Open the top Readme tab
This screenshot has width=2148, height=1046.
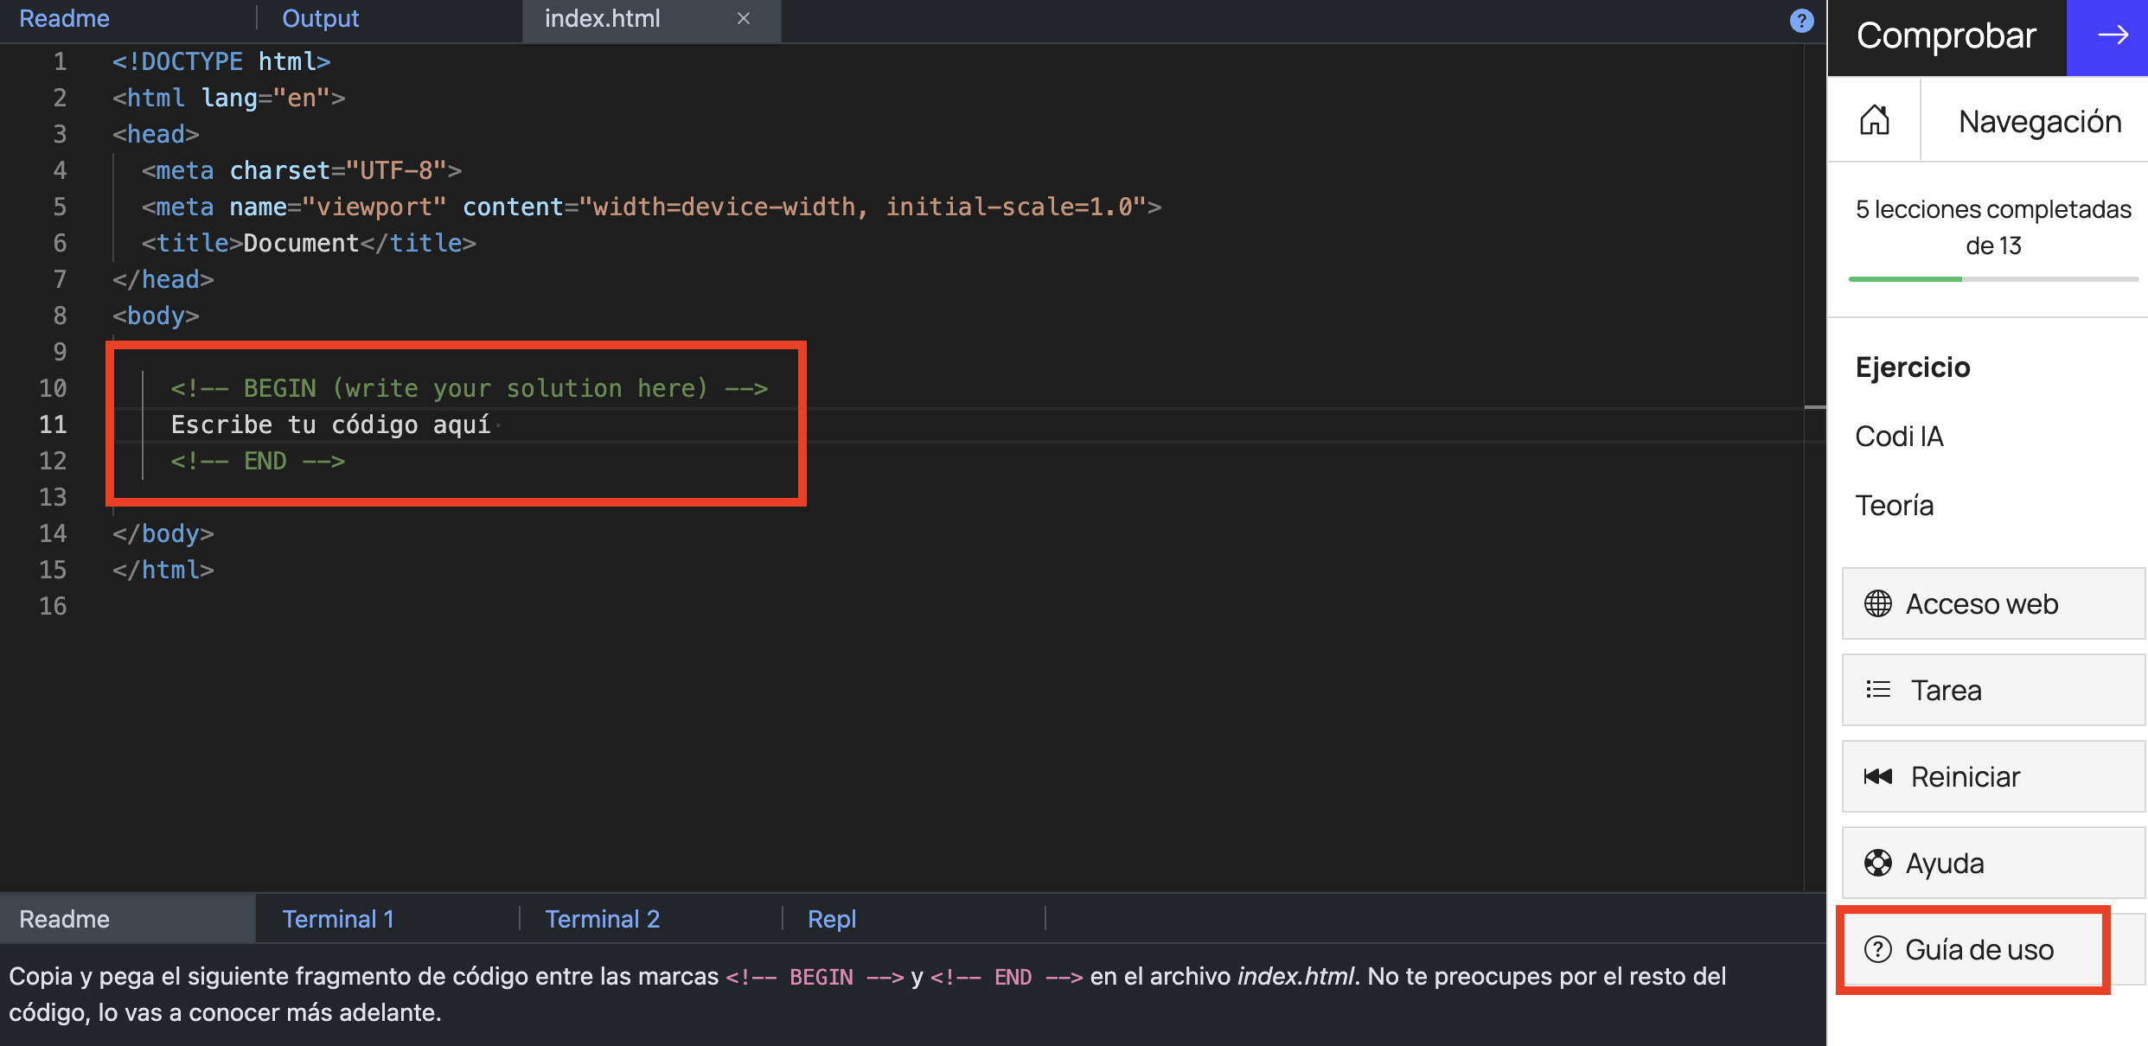pyautogui.click(x=64, y=18)
